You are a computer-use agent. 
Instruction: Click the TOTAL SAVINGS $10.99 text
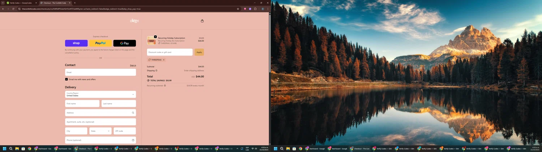pyautogui.click(x=161, y=81)
